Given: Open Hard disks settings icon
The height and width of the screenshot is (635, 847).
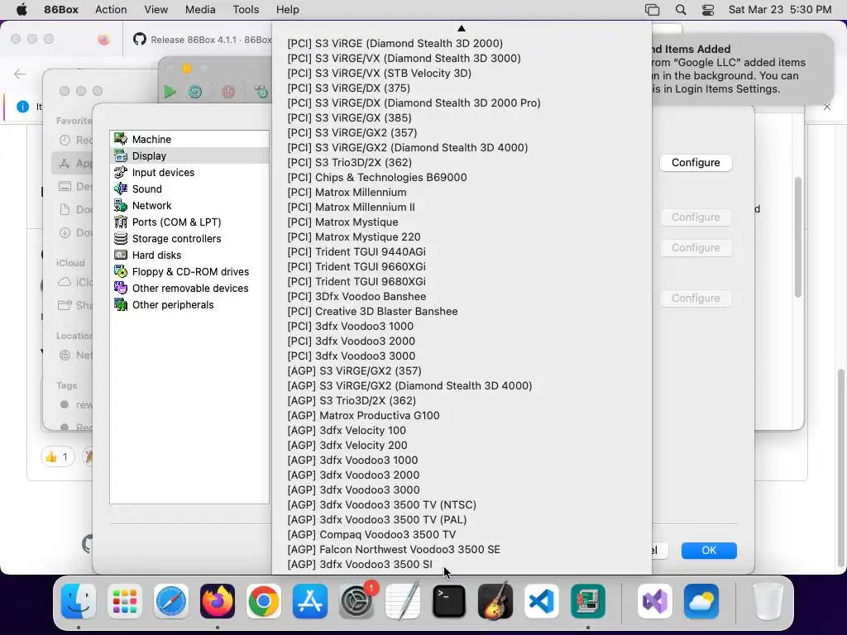Looking at the screenshot, I should (x=121, y=255).
